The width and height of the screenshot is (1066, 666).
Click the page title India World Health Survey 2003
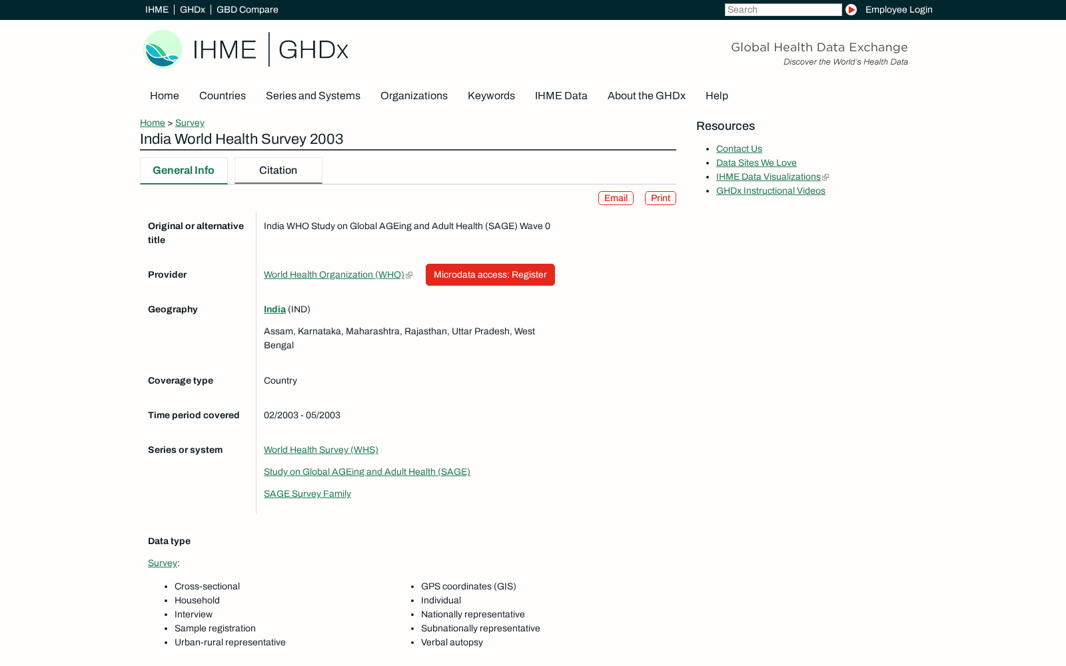(242, 139)
